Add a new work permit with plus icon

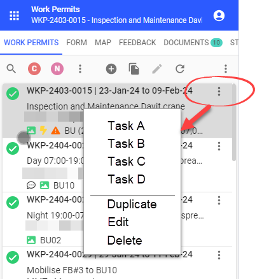click(x=111, y=69)
